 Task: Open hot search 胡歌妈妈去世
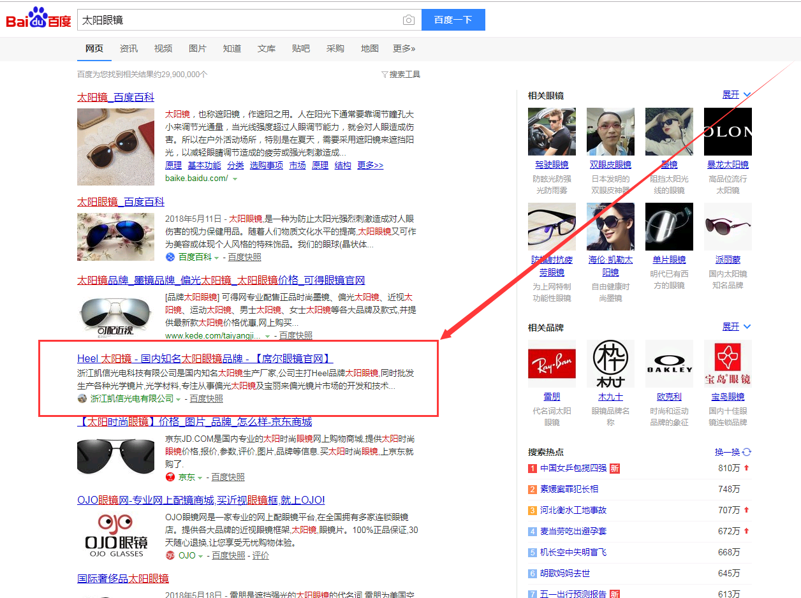[565, 574]
